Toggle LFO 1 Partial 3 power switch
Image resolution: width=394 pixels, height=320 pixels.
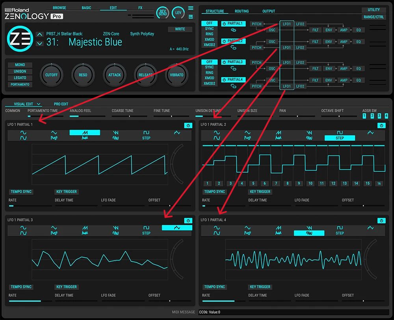click(x=188, y=220)
